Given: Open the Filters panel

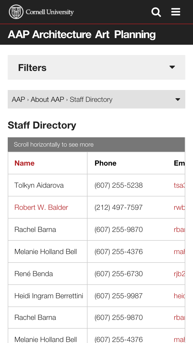Looking at the screenshot, I should (x=97, y=67).
